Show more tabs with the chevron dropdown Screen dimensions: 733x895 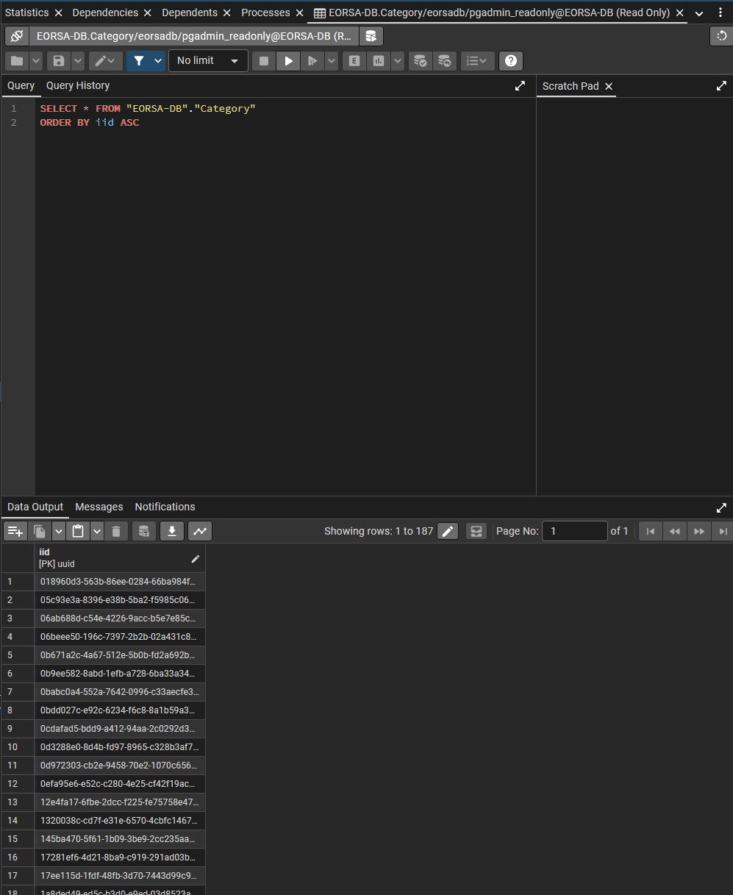pyautogui.click(x=699, y=13)
